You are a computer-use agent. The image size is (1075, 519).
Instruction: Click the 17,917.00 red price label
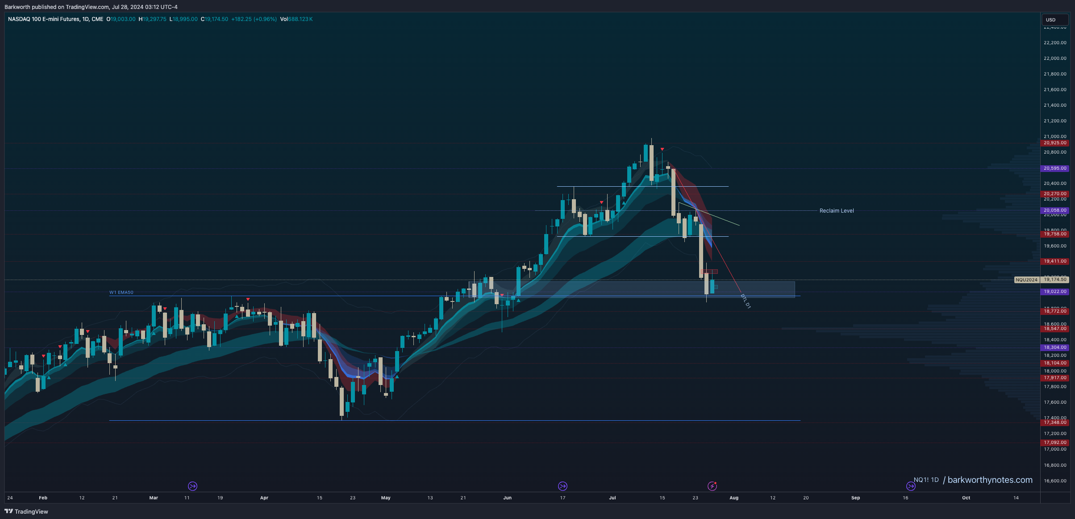click(1055, 378)
